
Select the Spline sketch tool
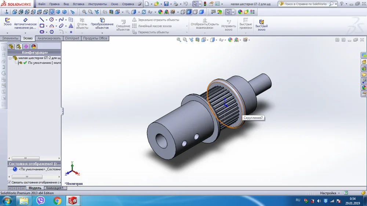61,20
